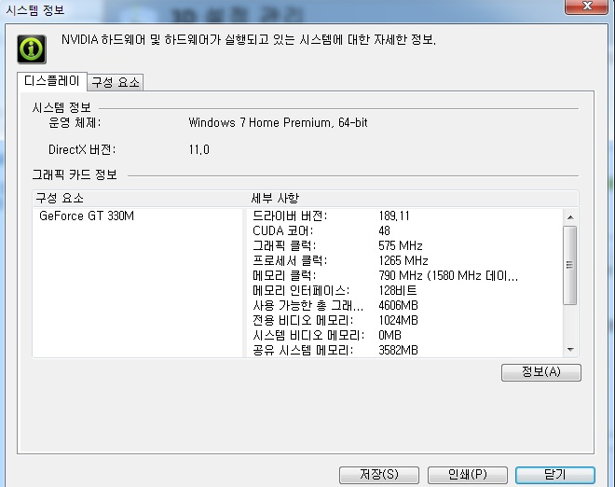Select the 전용 비디오 메모리 1024MB row
Image resolution: width=615 pixels, height=487 pixels.
pos(405,321)
